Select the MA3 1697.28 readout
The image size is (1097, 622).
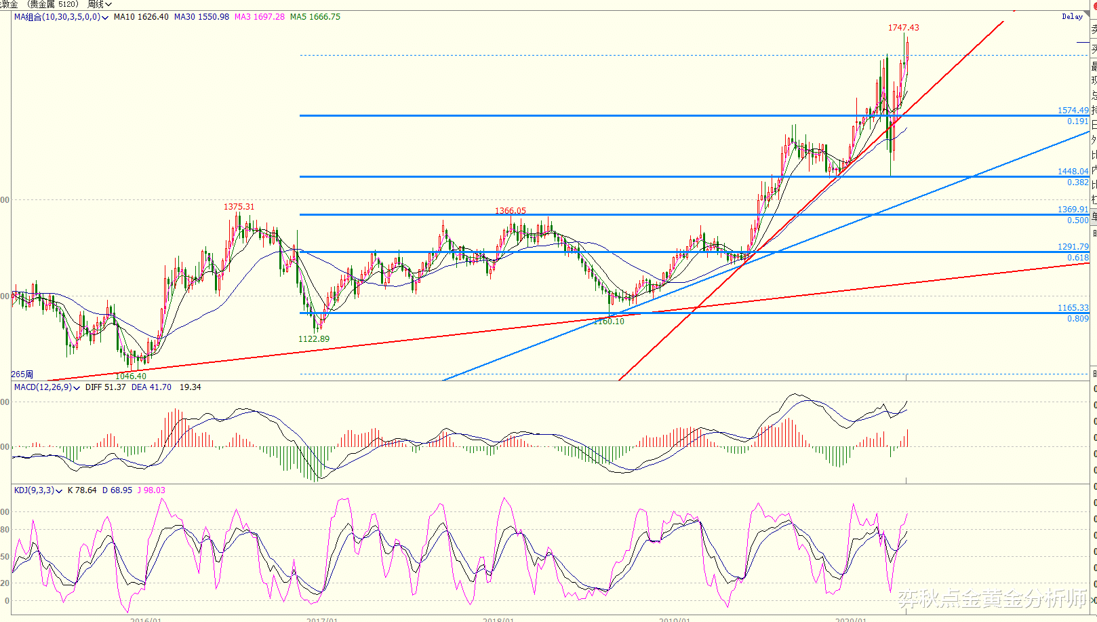point(260,17)
